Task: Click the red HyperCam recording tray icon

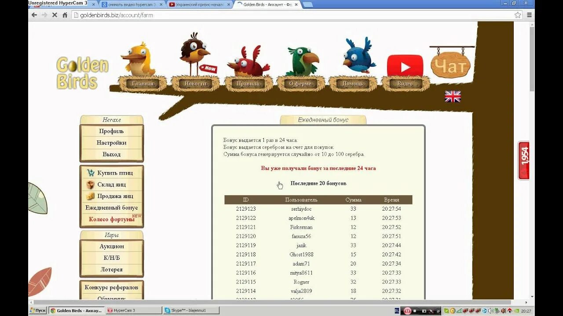Action: (407, 311)
